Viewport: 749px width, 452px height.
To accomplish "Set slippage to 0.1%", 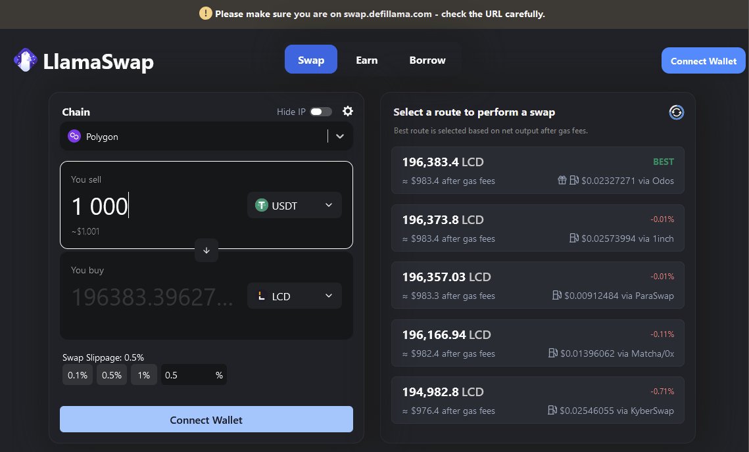I will (x=78, y=375).
